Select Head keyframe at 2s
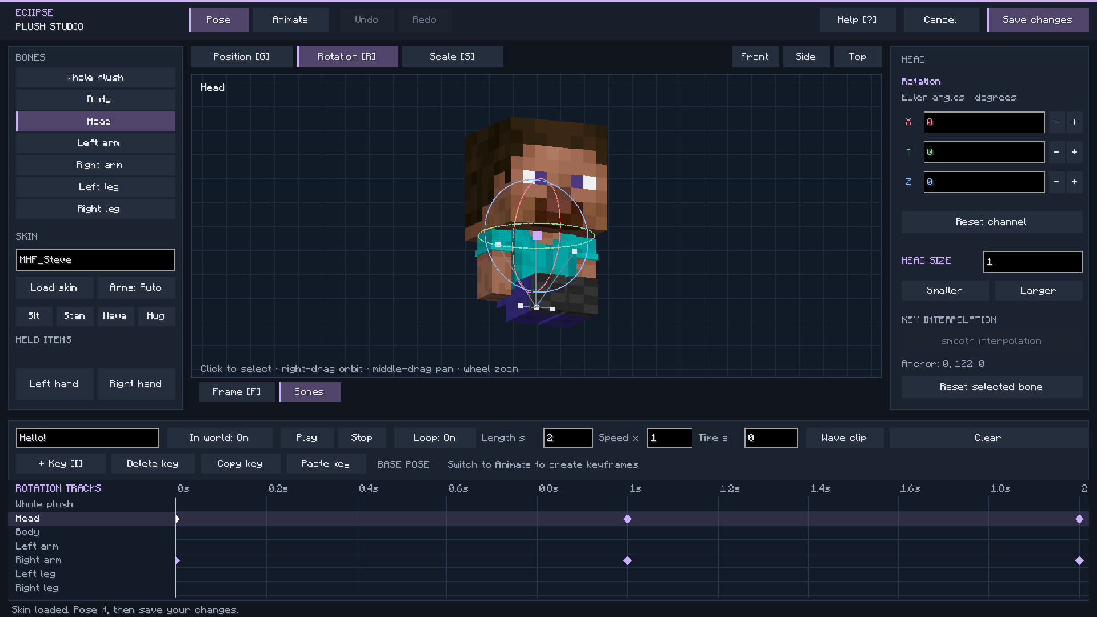 [1079, 519]
